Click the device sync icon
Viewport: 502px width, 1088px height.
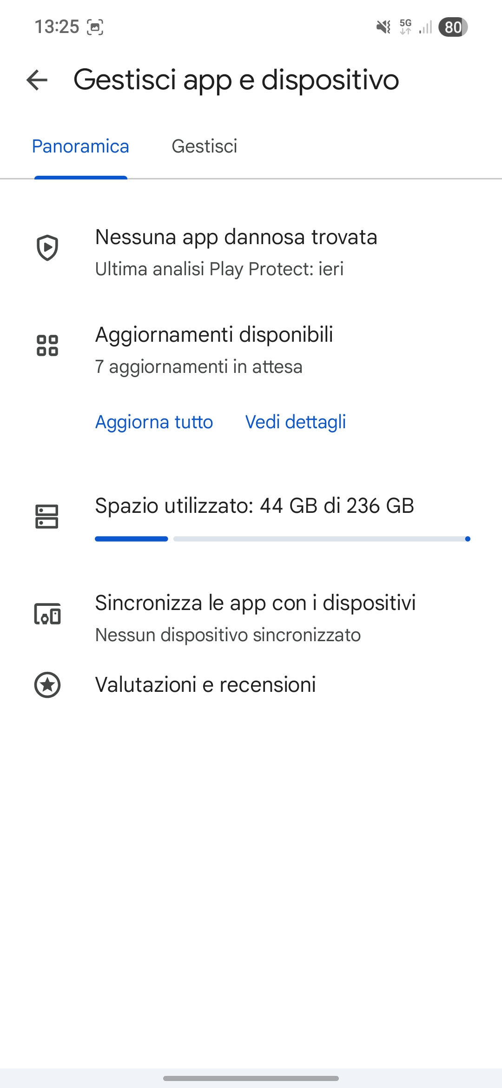(47, 614)
